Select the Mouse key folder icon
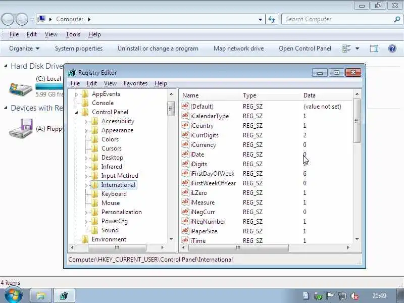The image size is (404, 303). coord(94,203)
